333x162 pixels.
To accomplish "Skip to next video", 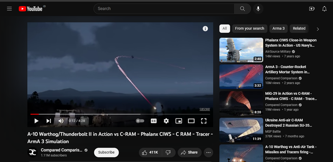I will coord(49,121).
